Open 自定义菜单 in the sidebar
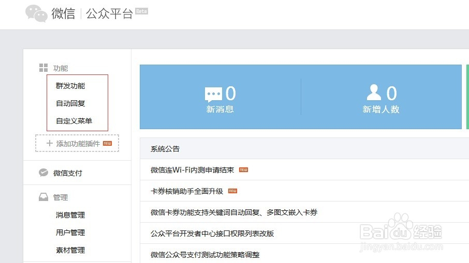The image size is (469, 263). pos(74,121)
